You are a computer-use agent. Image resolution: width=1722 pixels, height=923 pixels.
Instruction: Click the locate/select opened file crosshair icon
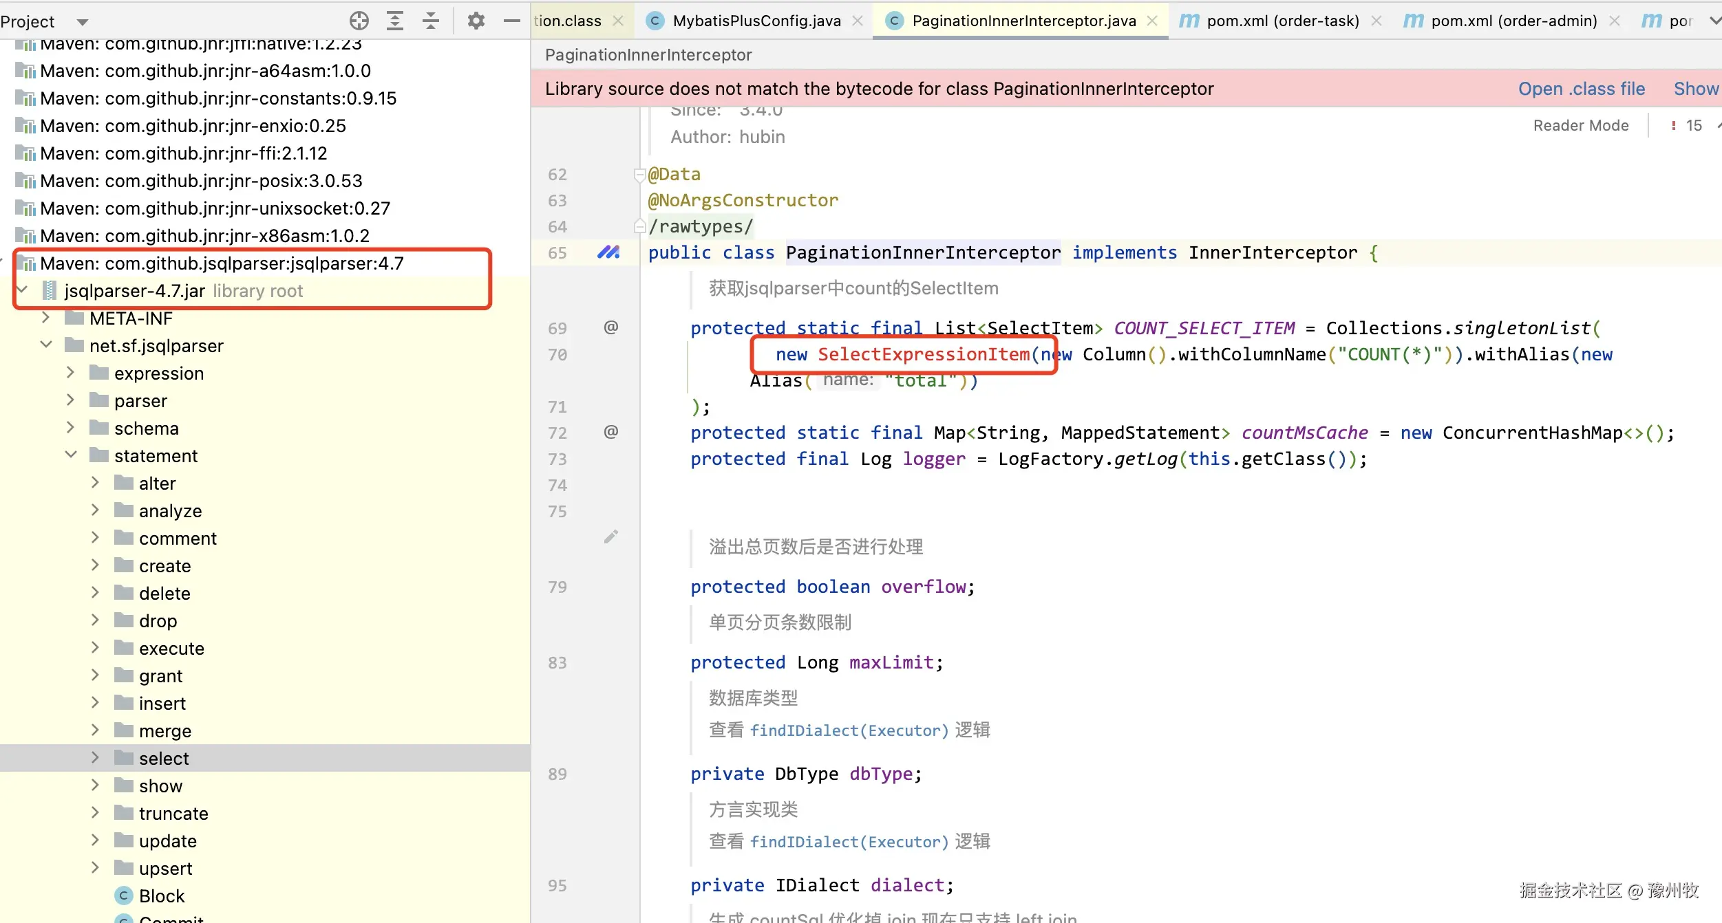(x=359, y=21)
